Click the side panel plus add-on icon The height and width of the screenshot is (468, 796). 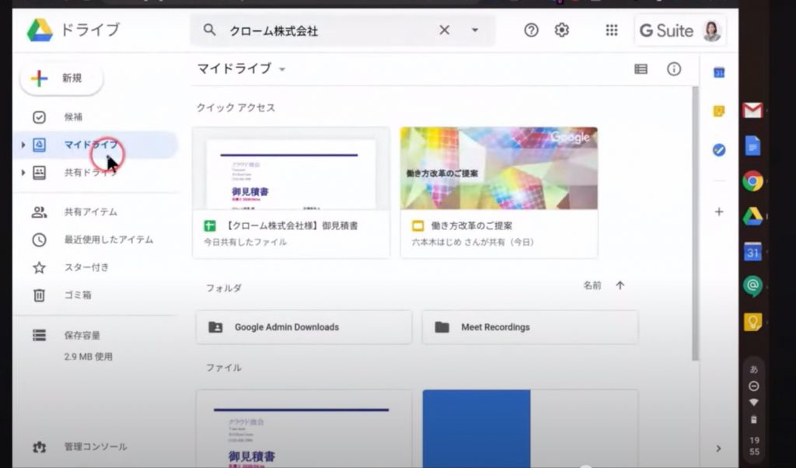(719, 211)
